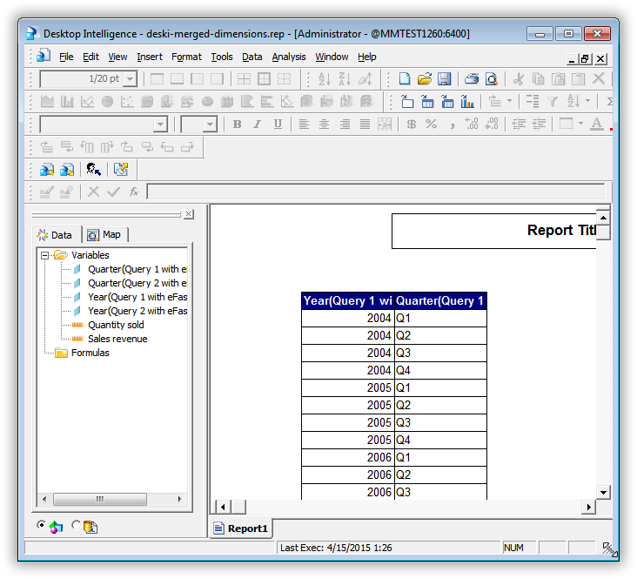Switch to the Data tab
637x579 pixels.
pyautogui.click(x=55, y=235)
